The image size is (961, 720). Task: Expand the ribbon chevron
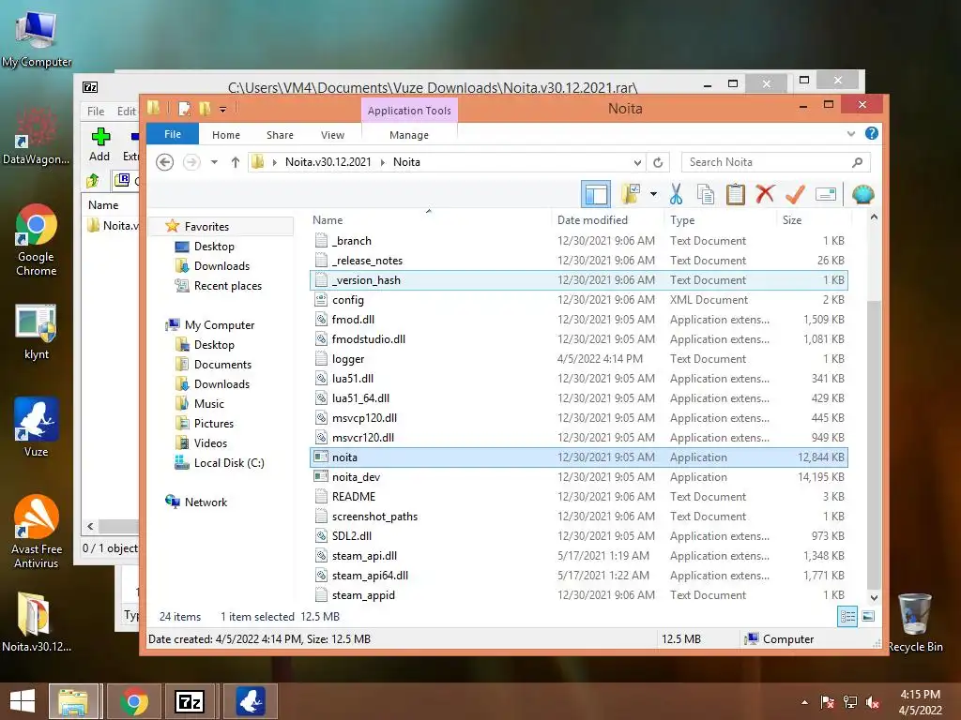(x=850, y=133)
